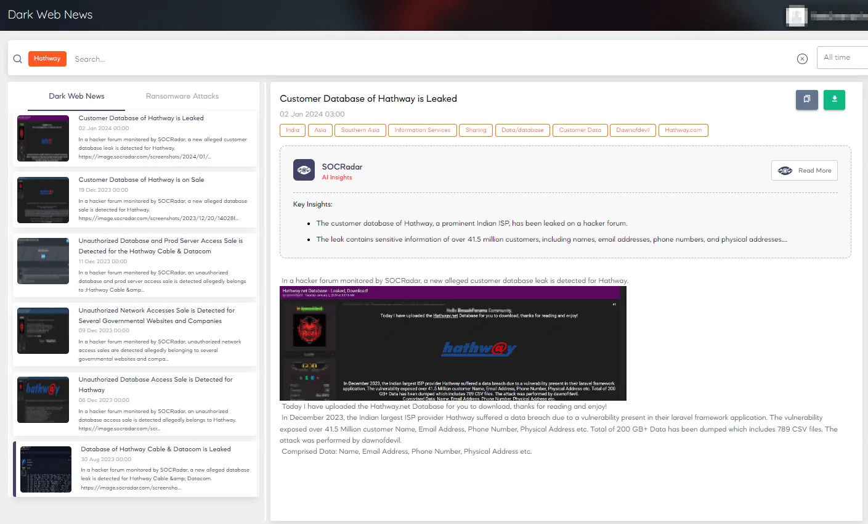Click the '02 Jan 2024 03:00' article date

click(312, 114)
